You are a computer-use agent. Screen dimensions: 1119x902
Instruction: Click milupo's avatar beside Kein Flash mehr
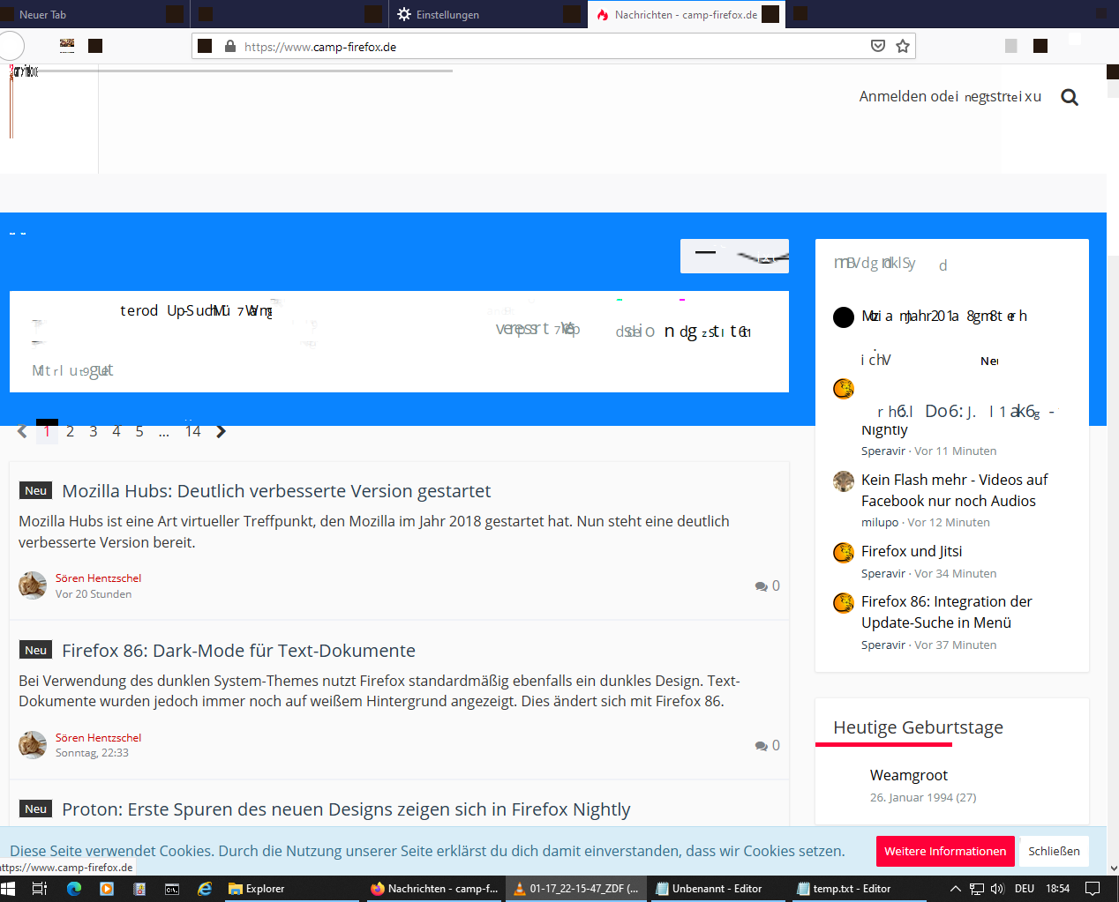[844, 481]
